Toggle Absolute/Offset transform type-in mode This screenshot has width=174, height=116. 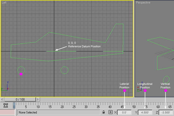point(110,112)
